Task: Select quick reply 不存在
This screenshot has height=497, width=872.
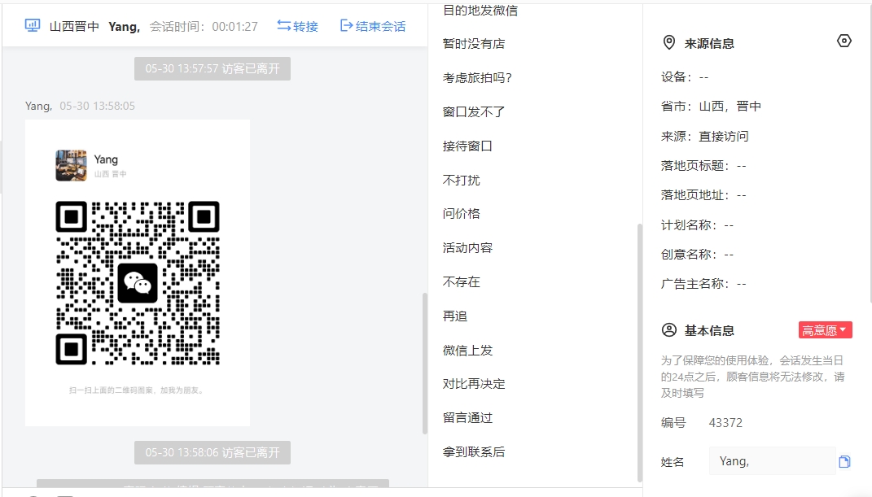Action: pos(461,281)
